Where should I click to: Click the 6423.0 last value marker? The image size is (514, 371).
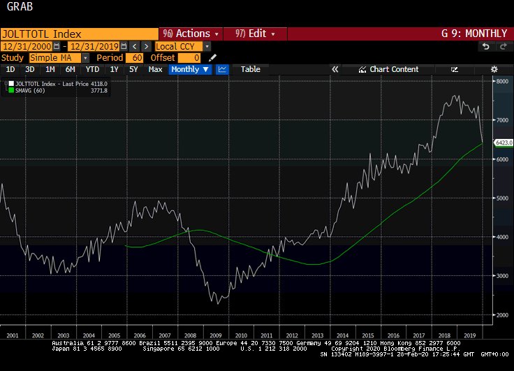pyautogui.click(x=504, y=143)
